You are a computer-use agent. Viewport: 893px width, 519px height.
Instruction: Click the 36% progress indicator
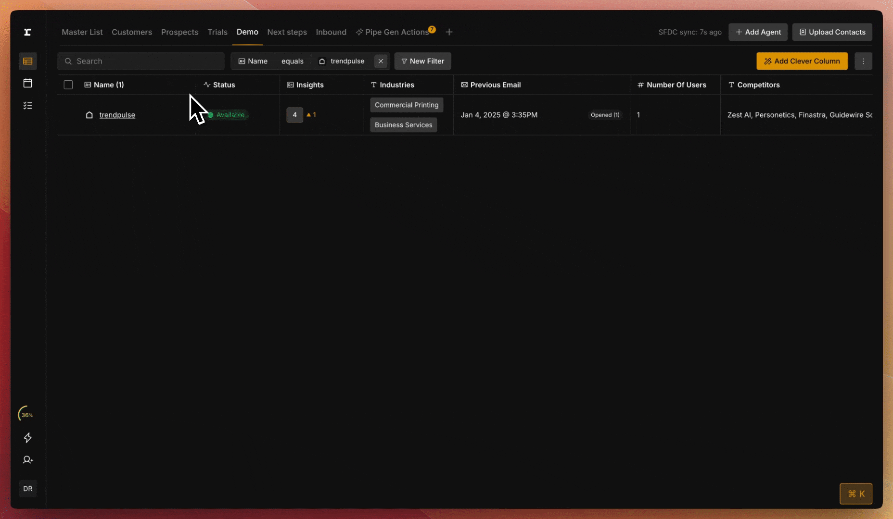coord(27,415)
